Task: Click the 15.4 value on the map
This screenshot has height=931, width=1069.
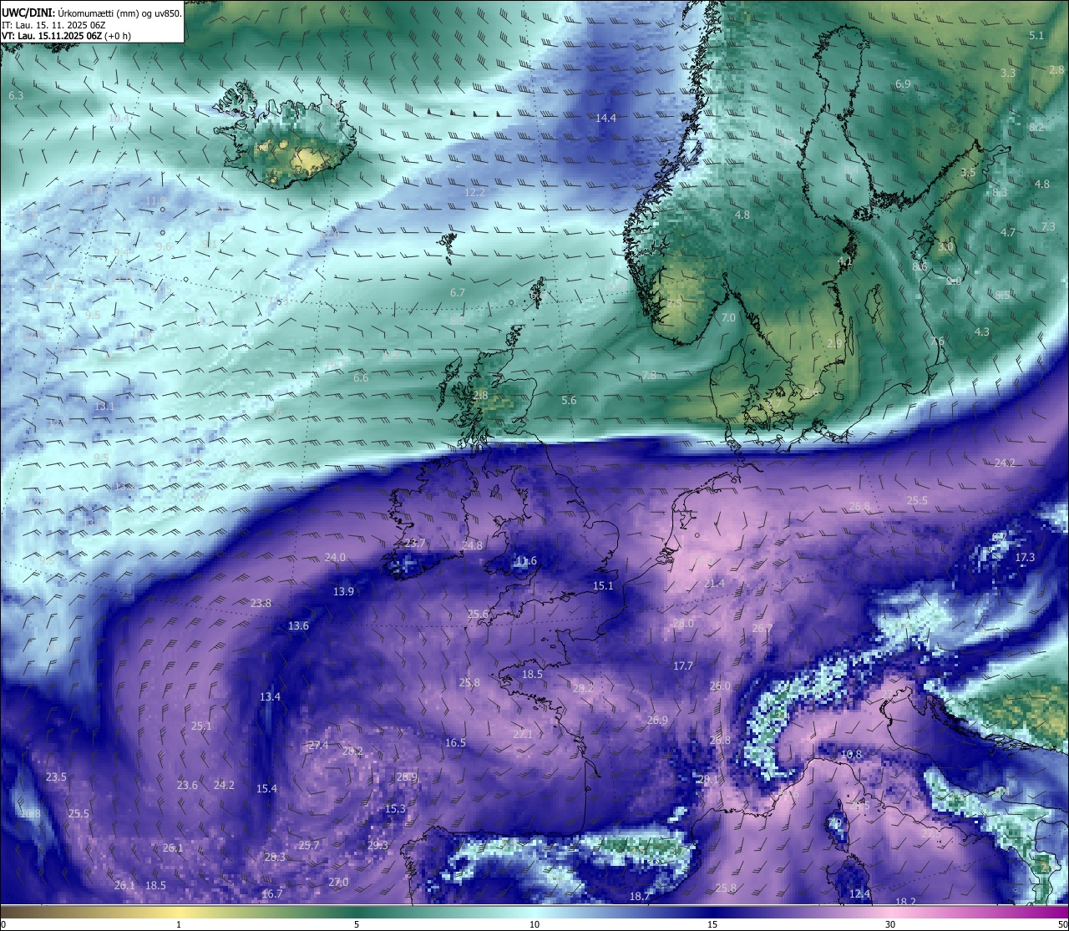Action: 266,788
